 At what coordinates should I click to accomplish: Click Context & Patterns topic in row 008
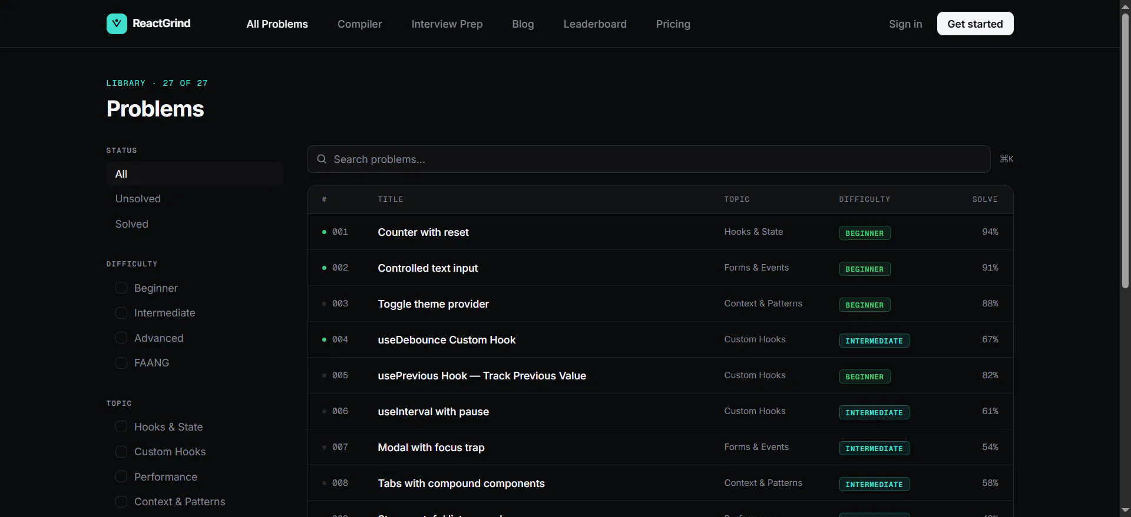coord(763,483)
